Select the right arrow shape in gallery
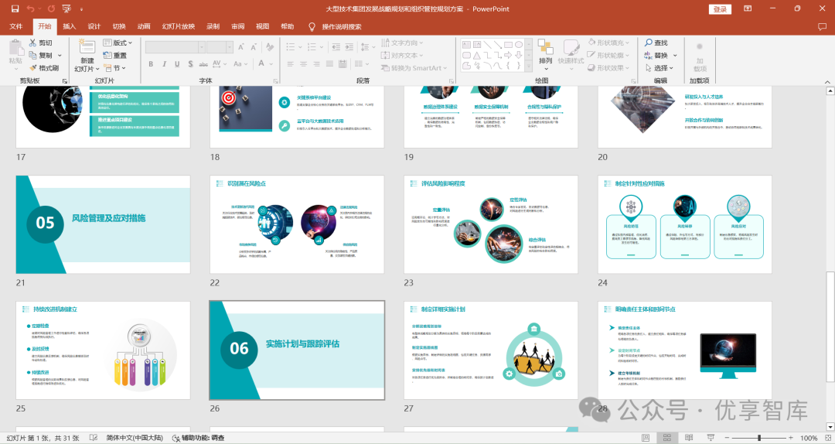 point(508,56)
